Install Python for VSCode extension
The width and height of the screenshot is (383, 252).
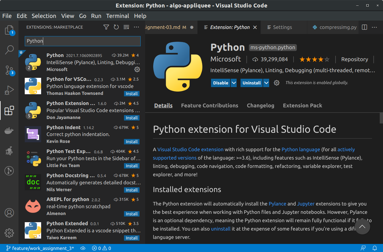click(x=131, y=94)
